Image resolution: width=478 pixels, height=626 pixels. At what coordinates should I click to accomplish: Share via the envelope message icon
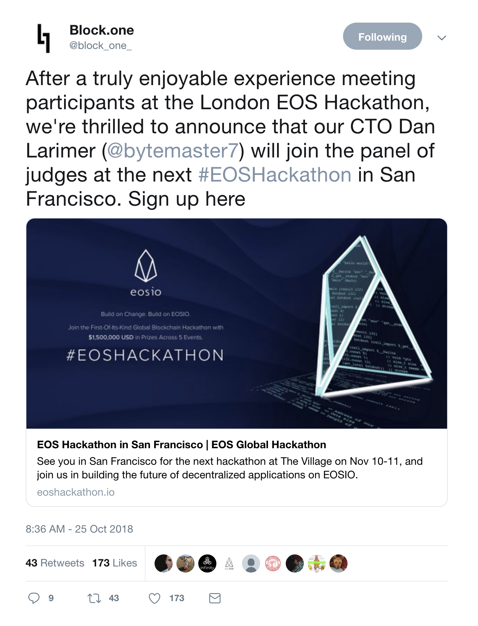[215, 598]
